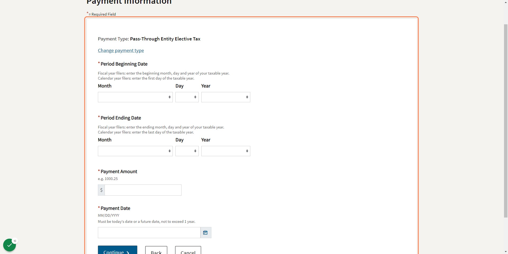This screenshot has height=254, width=508.
Task: Click the Back button
Action: (x=156, y=250)
